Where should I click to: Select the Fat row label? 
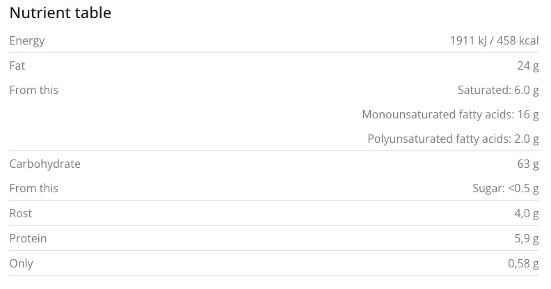[17, 65]
